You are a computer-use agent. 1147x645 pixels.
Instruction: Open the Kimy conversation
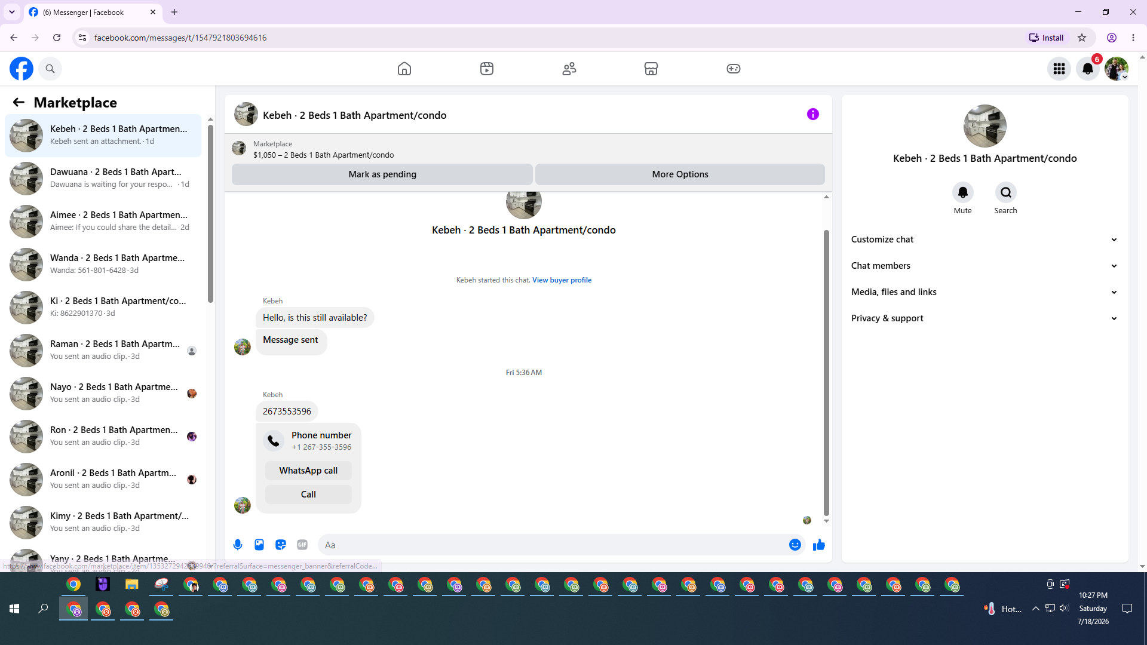103,523
